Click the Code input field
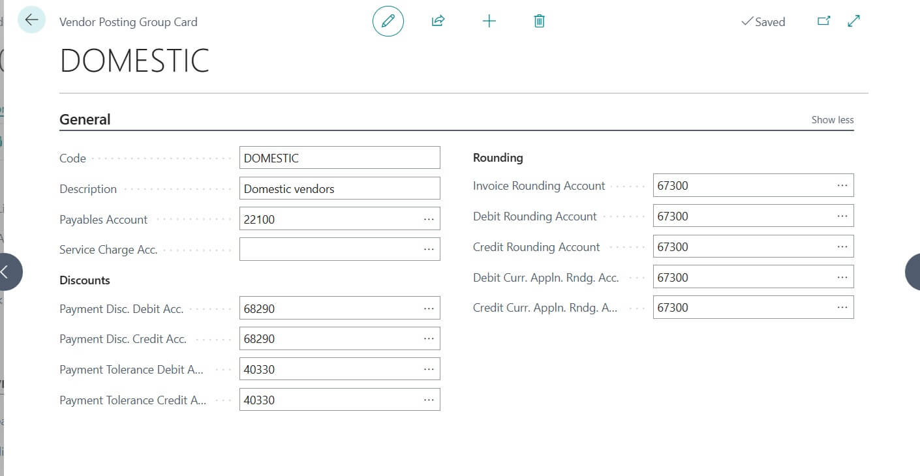Screen dimensions: 920x476 [x=339, y=157]
